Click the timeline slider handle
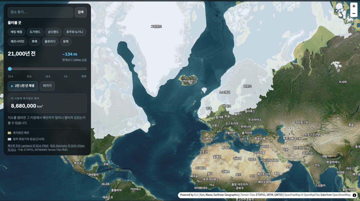 point(10,69)
